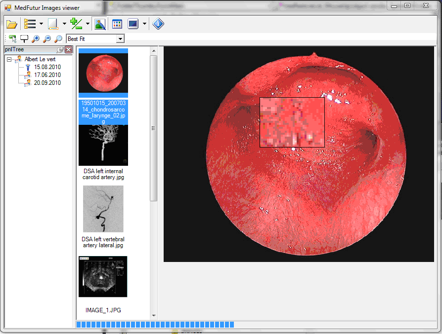Open the thumbnail grid view icon
442x334 pixels.
117,24
